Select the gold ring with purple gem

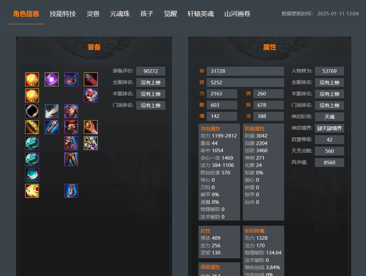(x=32, y=127)
